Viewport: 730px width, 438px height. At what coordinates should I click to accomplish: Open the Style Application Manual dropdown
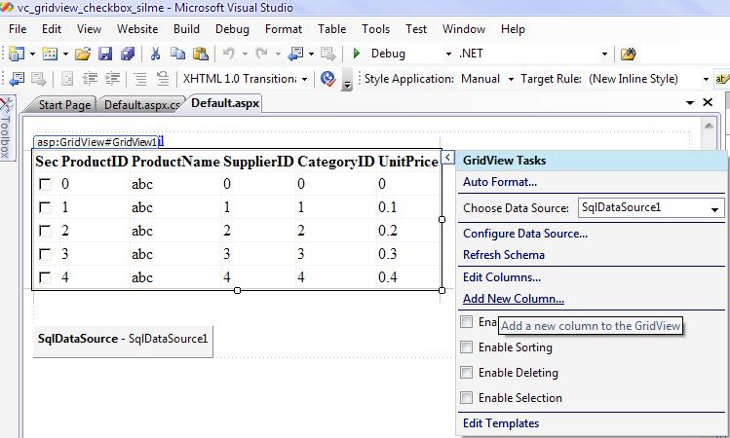(511, 79)
